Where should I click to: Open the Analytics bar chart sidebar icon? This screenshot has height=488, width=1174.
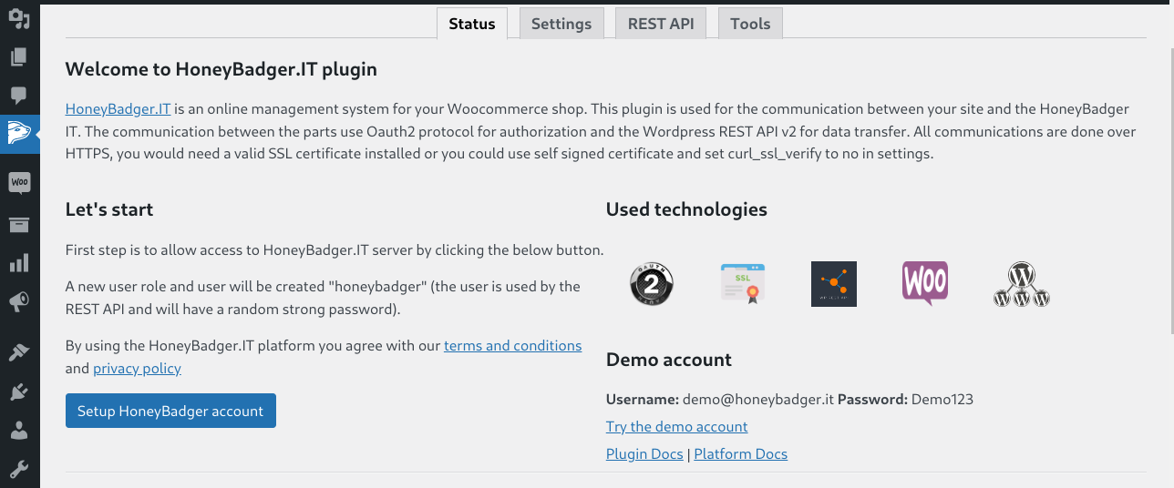[x=19, y=264]
